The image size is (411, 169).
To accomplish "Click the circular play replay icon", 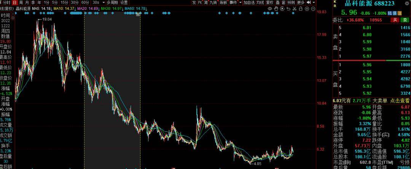I will tap(282, 9).
